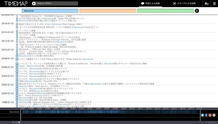The image size is (218, 124).
Task: Click the 2012-01-01 axis label
Action: [x=8, y=41]
